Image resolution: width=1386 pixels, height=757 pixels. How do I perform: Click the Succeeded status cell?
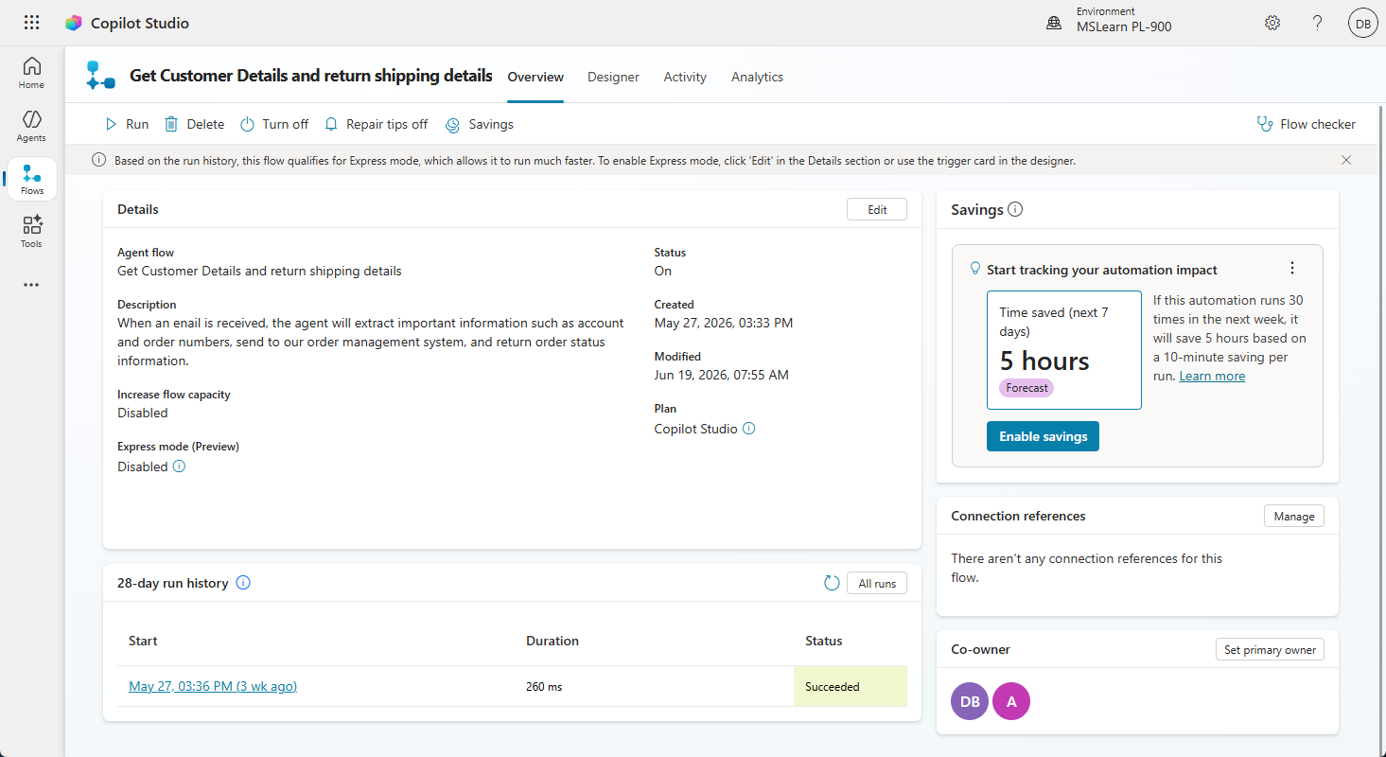[x=850, y=686]
